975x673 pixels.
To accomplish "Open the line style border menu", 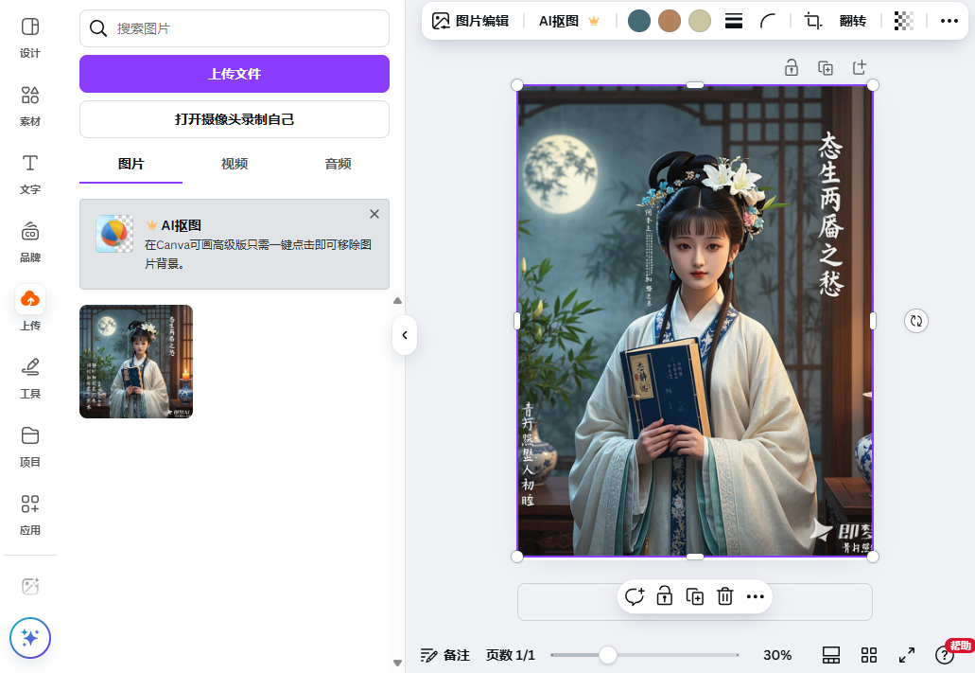I will (x=734, y=21).
